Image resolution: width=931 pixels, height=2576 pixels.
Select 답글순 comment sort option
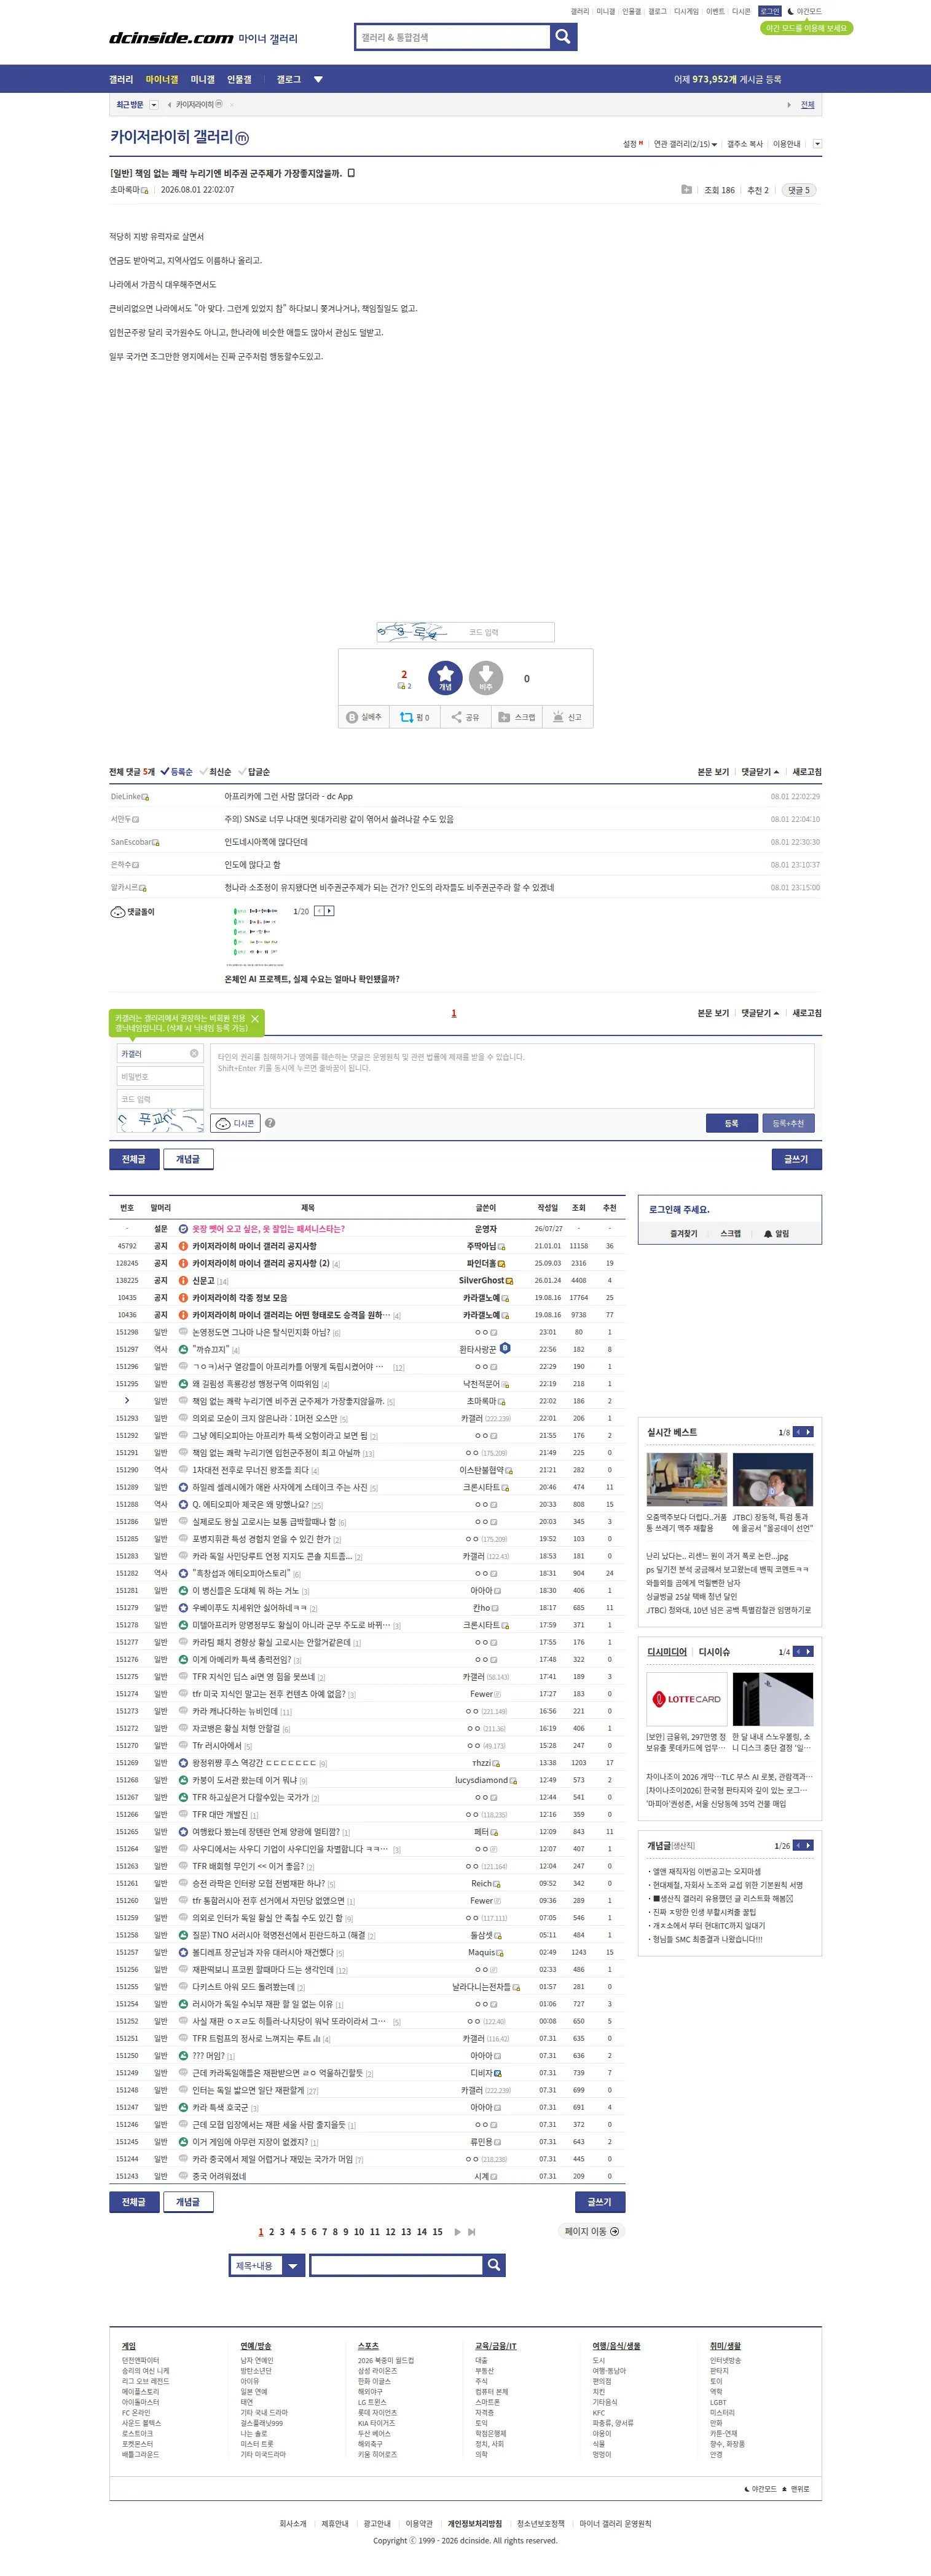[x=254, y=772]
